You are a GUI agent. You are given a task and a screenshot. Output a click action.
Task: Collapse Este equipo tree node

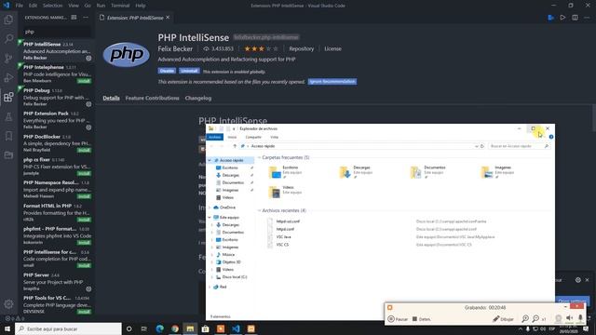click(210, 217)
